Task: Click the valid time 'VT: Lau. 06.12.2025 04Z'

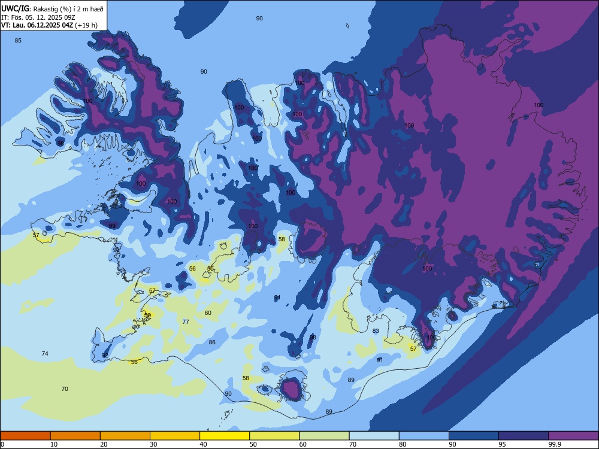Action: tap(37, 25)
